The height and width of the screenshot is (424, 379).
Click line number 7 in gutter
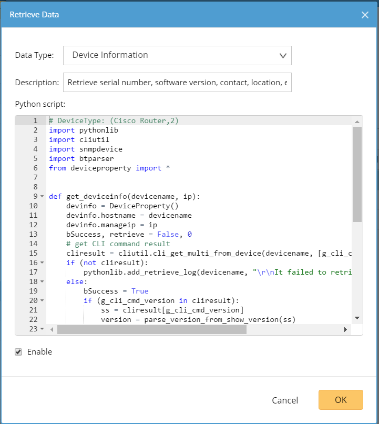pyautogui.click(x=35, y=177)
